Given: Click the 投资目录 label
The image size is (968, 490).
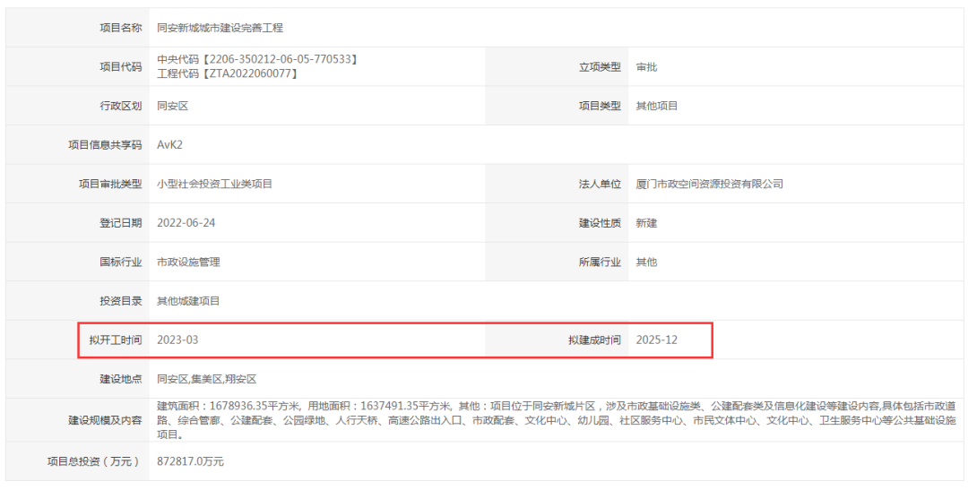Looking at the screenshot, I should coord(121,301).
